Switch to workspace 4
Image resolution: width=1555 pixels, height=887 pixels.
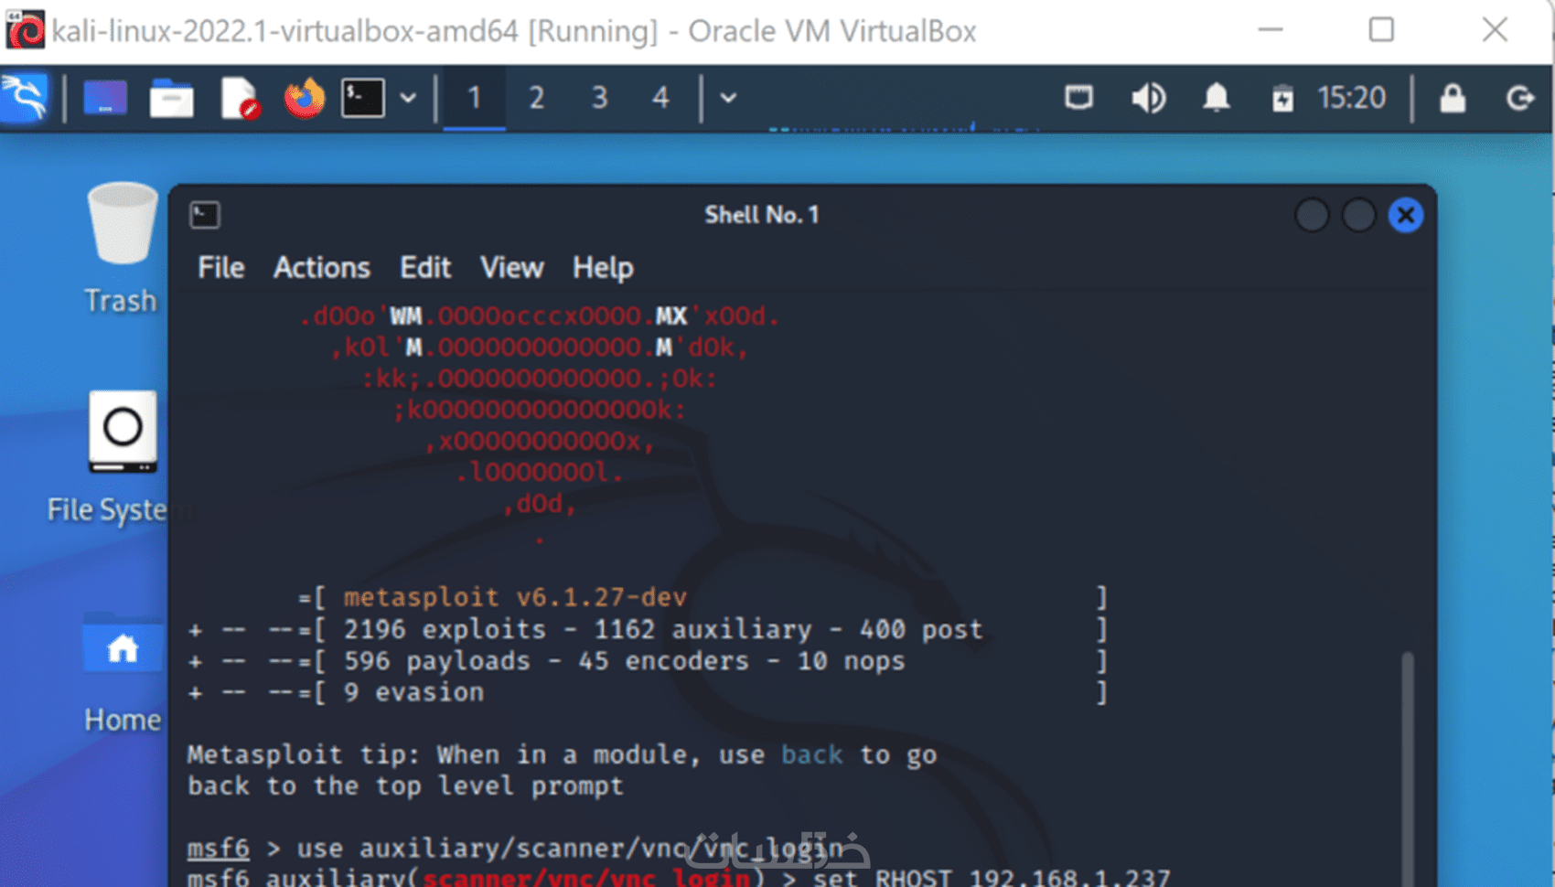point(660,98)
